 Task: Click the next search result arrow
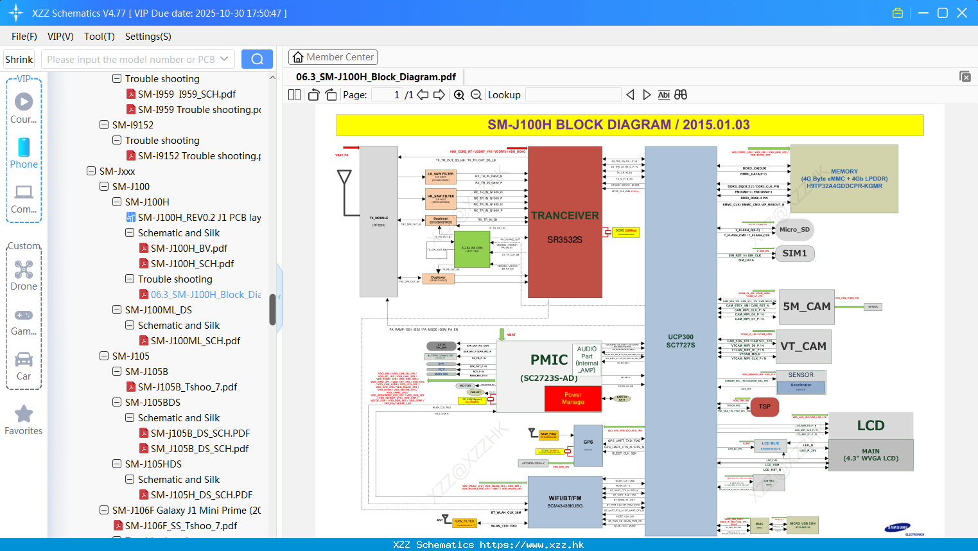point(647,94)
